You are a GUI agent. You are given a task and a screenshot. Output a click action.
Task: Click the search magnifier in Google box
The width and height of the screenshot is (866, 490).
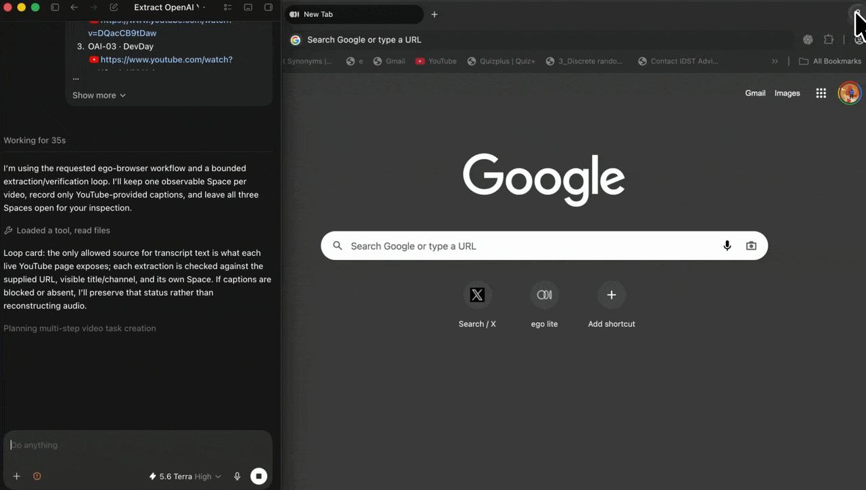[x=338, y=246]
